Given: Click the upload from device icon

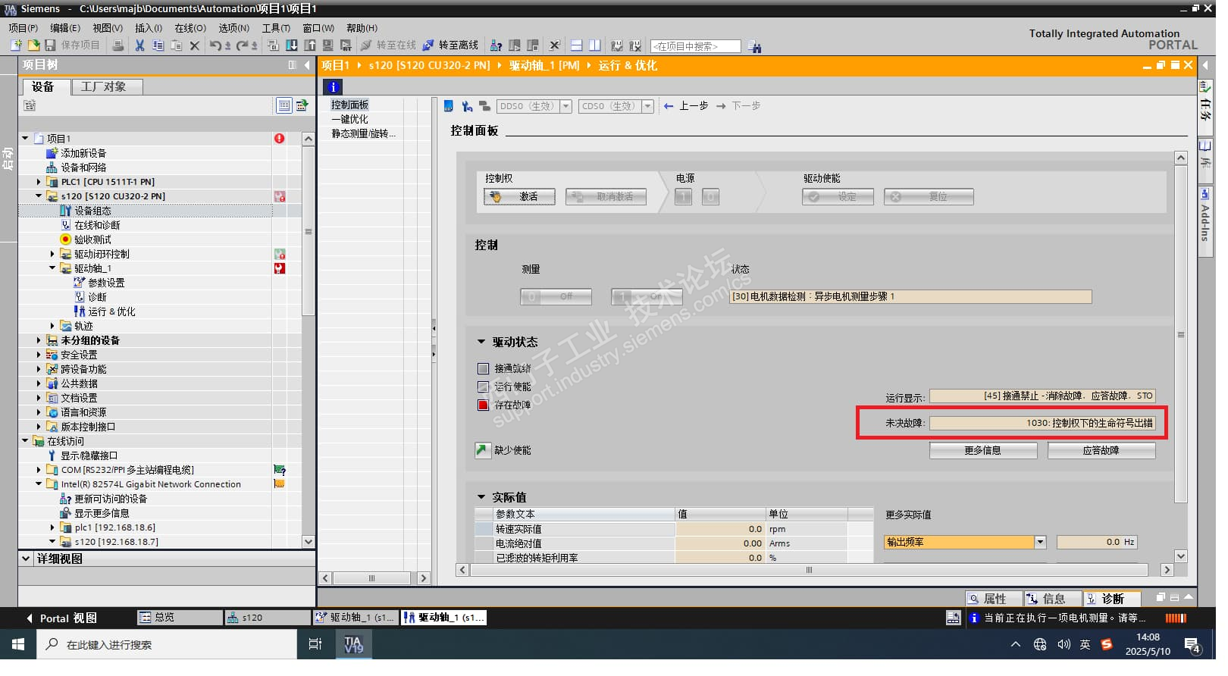Looking at the screenshot, I should [310, 45].
